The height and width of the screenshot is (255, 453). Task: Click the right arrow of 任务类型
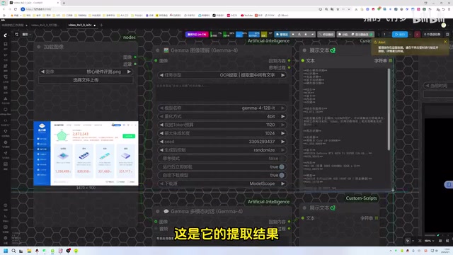tap(283, 75)
